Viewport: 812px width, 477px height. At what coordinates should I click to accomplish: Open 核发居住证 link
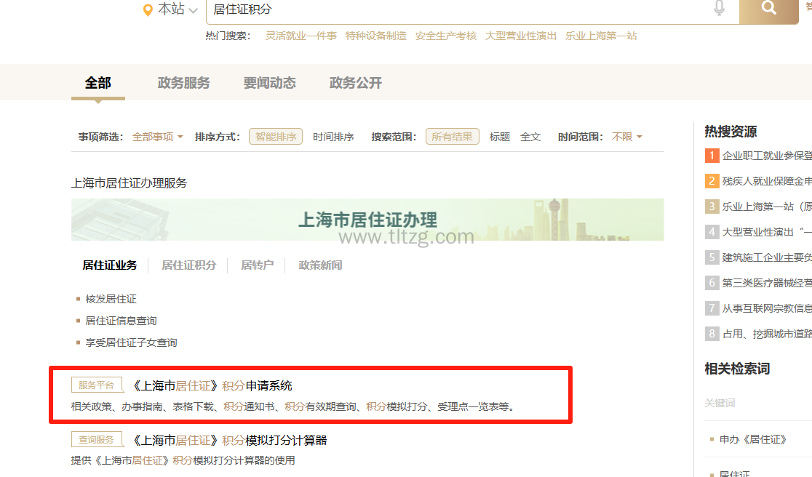coord(111,299)
